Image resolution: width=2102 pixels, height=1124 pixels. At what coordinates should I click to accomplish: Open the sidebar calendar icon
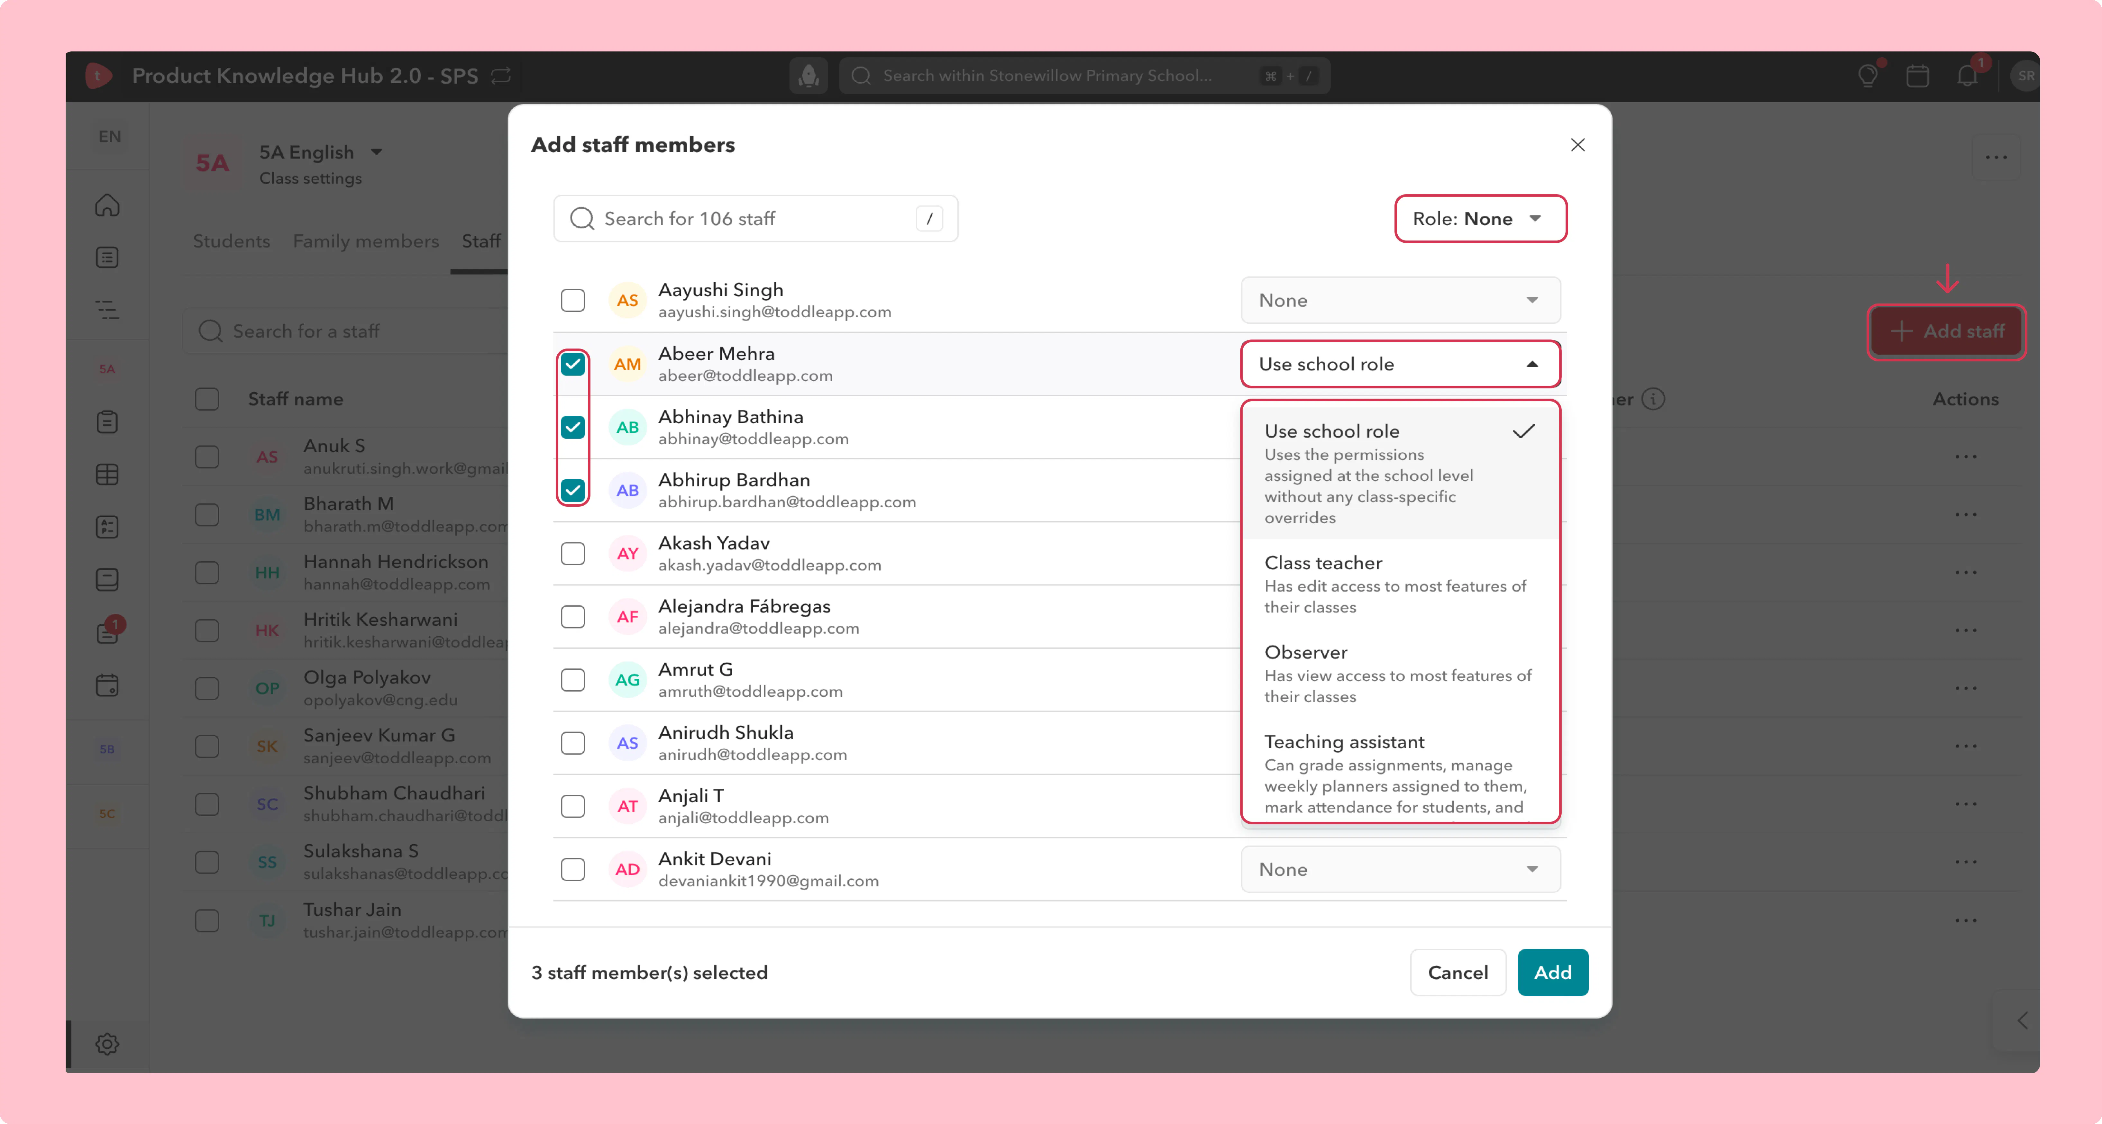tap(107, 684)
